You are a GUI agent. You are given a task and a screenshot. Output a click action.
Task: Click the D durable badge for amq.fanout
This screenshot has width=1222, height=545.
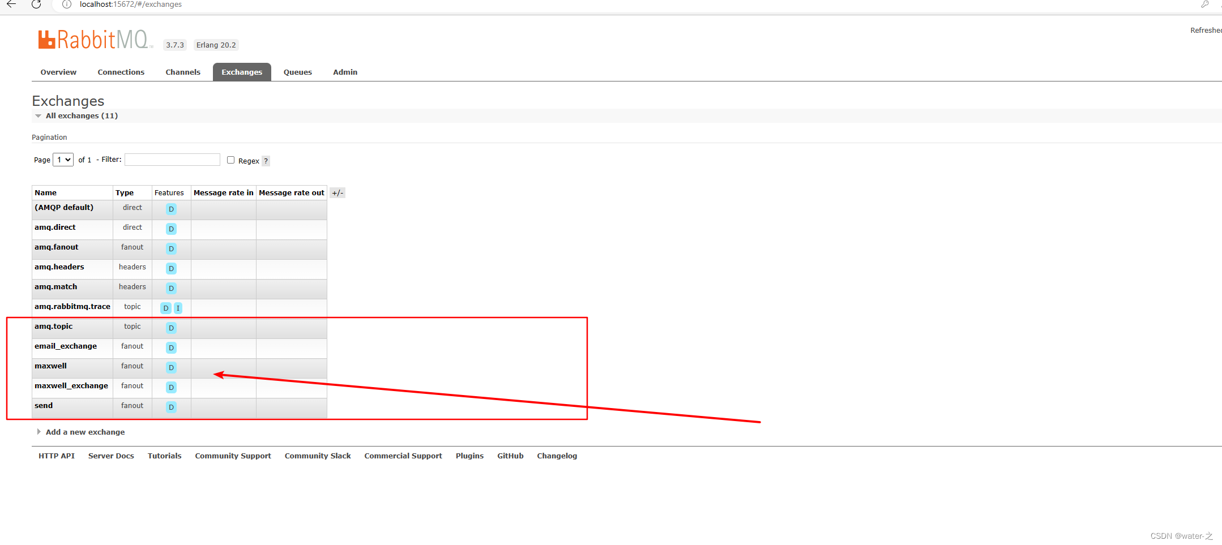[171, 249]
